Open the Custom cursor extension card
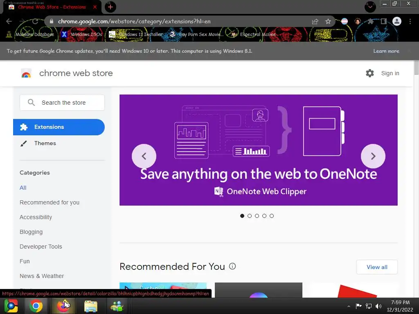Image resolution: width=419 pixels, height=314 pixels. [163, 286]
